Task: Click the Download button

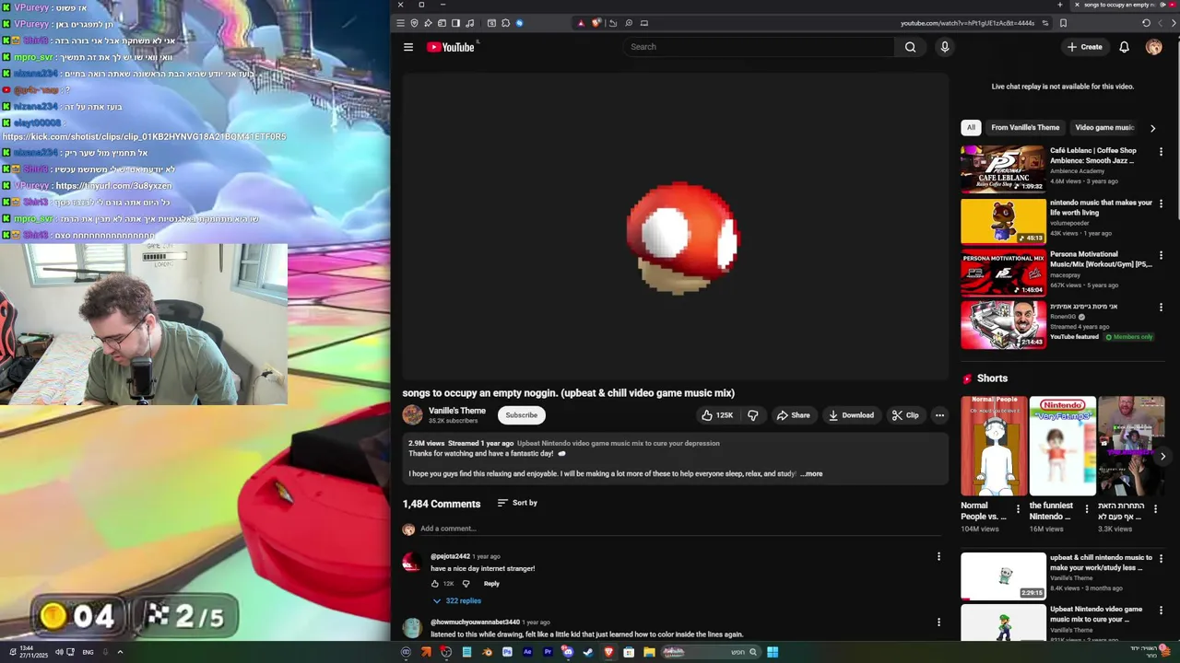Action: [851, 415]
